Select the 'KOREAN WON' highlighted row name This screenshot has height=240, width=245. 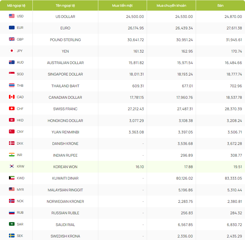pyautogui.click(x=65, y=167)
